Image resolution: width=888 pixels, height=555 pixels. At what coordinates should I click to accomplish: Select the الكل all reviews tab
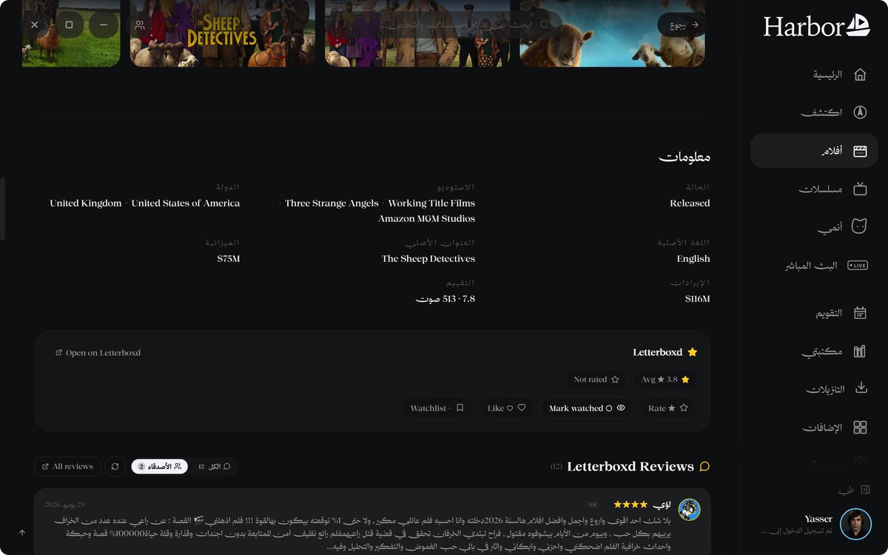tap(214, 466)
